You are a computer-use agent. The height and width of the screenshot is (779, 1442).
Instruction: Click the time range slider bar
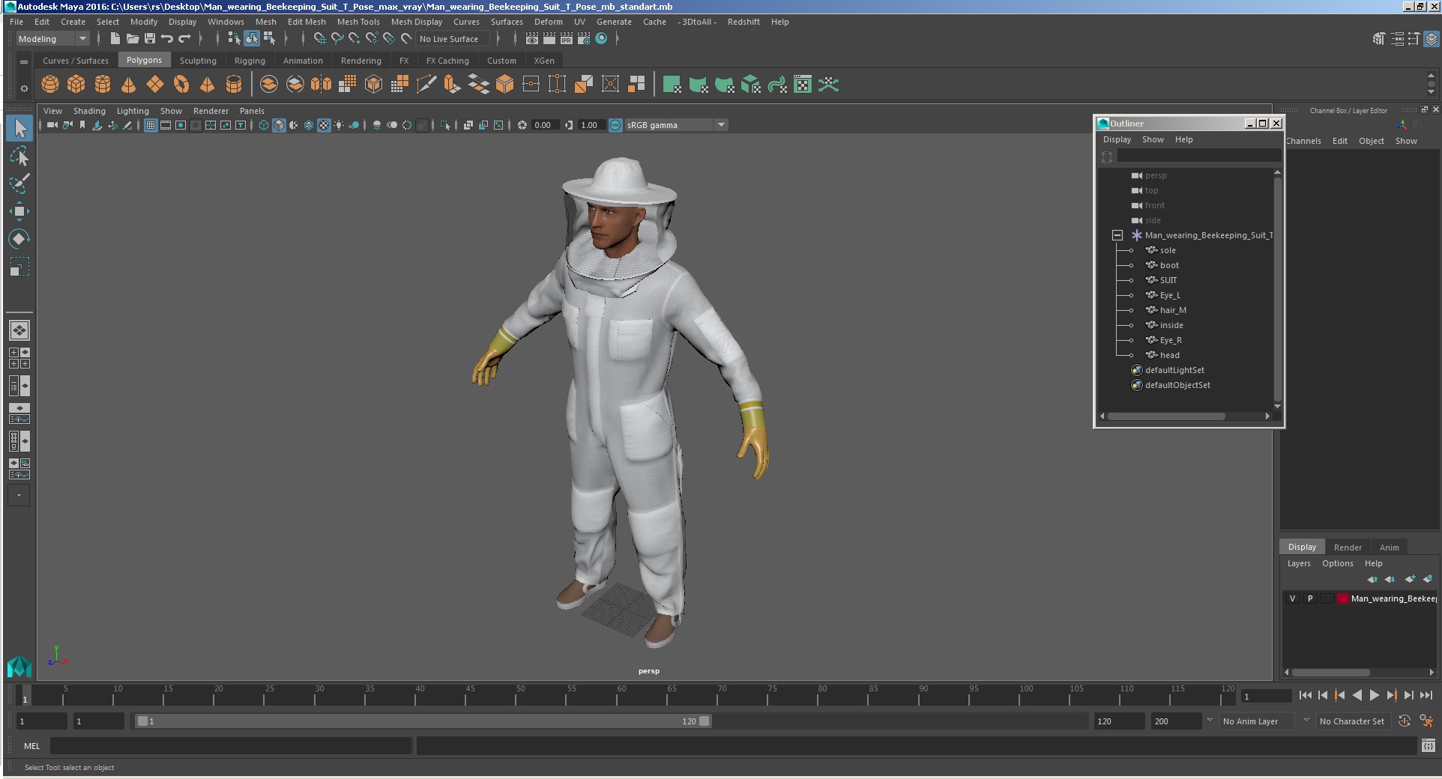coord(423,721)
